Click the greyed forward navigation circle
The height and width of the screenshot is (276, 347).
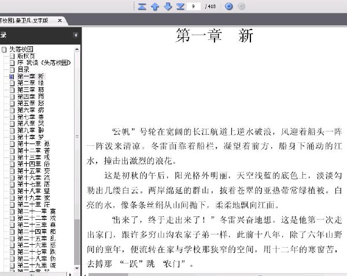[x=241, y=6]
